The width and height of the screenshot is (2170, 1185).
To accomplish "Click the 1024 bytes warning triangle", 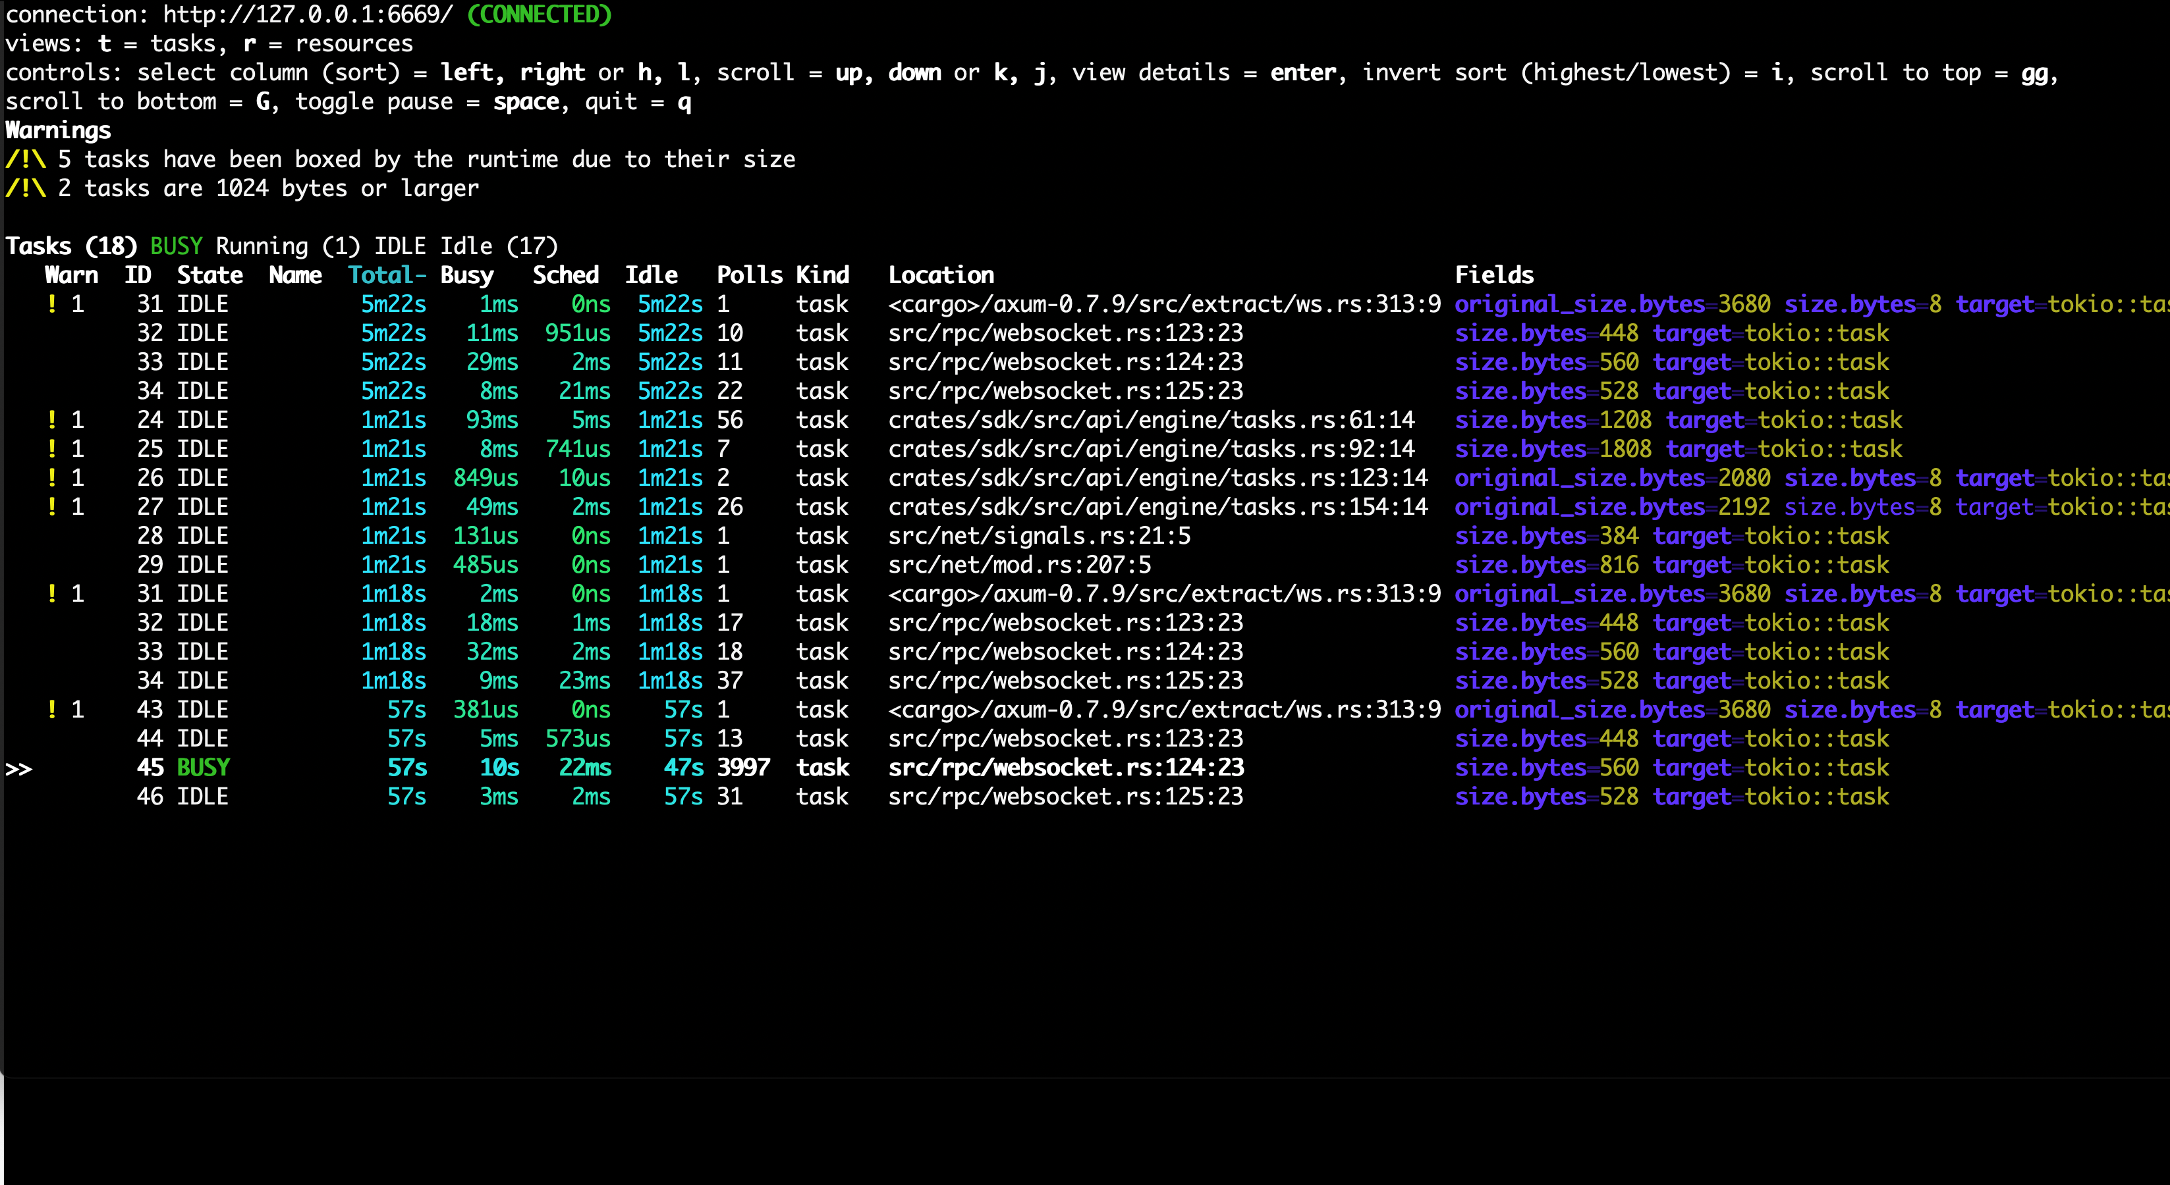I will point(25,188).
